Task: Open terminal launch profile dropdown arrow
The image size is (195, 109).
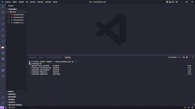Action: pos(181,57)
